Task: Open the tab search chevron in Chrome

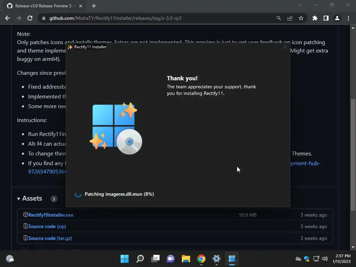Action: pos(300,5)
